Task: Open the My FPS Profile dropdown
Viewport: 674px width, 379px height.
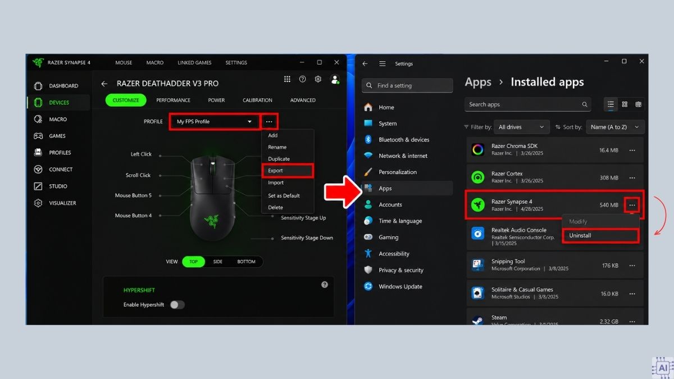Action: [215, 122]
